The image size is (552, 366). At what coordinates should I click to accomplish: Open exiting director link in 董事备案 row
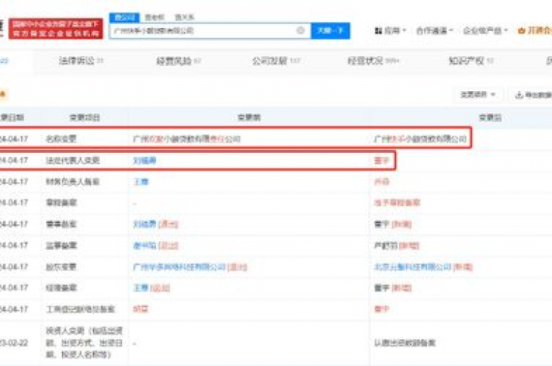[x=144, y=224]
